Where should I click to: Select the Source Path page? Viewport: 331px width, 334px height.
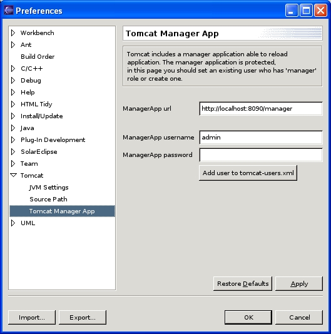[x=48, y=200]
